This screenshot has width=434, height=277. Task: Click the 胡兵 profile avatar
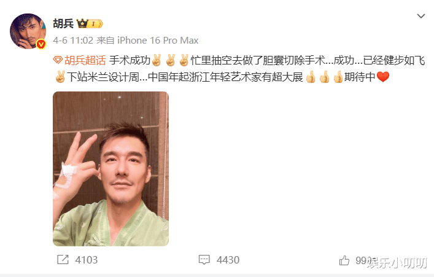tap(28, 31)
